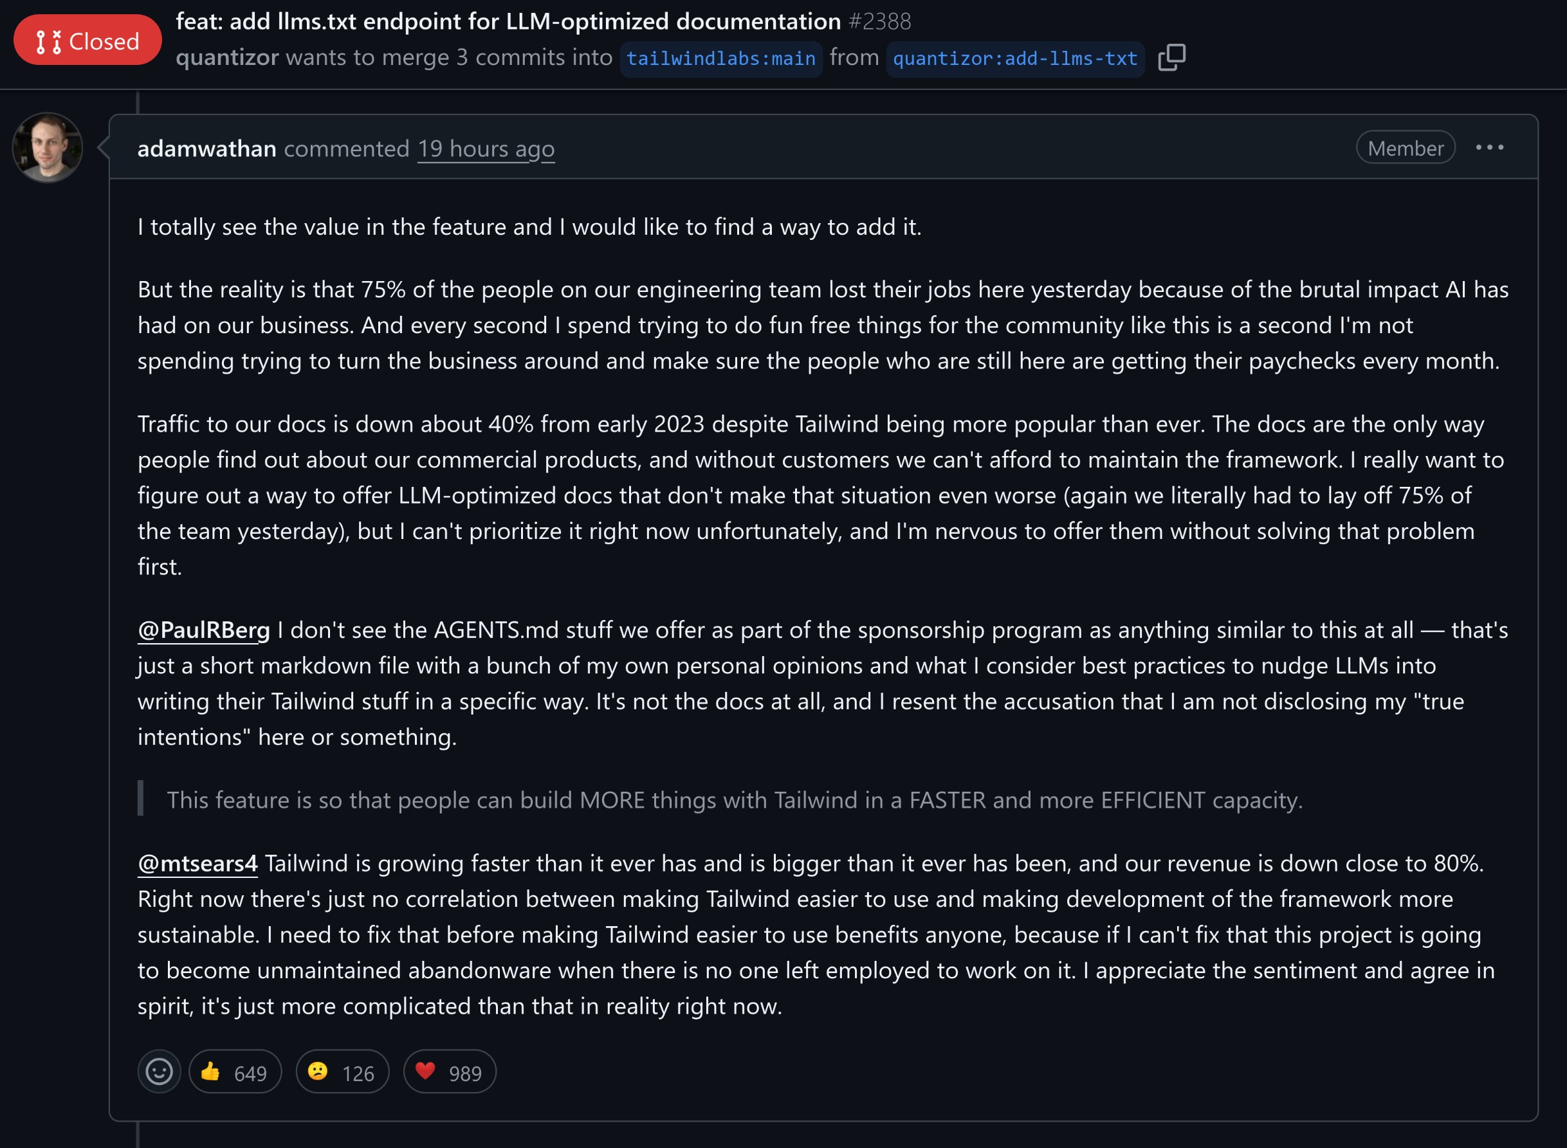Visit quantizor's profile from the PR header
Screen dimensions: 1567x1148
(x=227, y=58)
